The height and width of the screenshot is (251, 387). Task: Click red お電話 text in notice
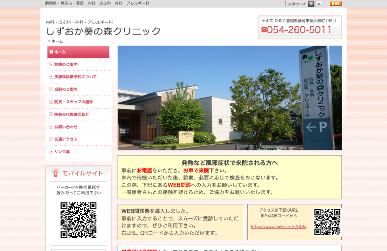144,170
